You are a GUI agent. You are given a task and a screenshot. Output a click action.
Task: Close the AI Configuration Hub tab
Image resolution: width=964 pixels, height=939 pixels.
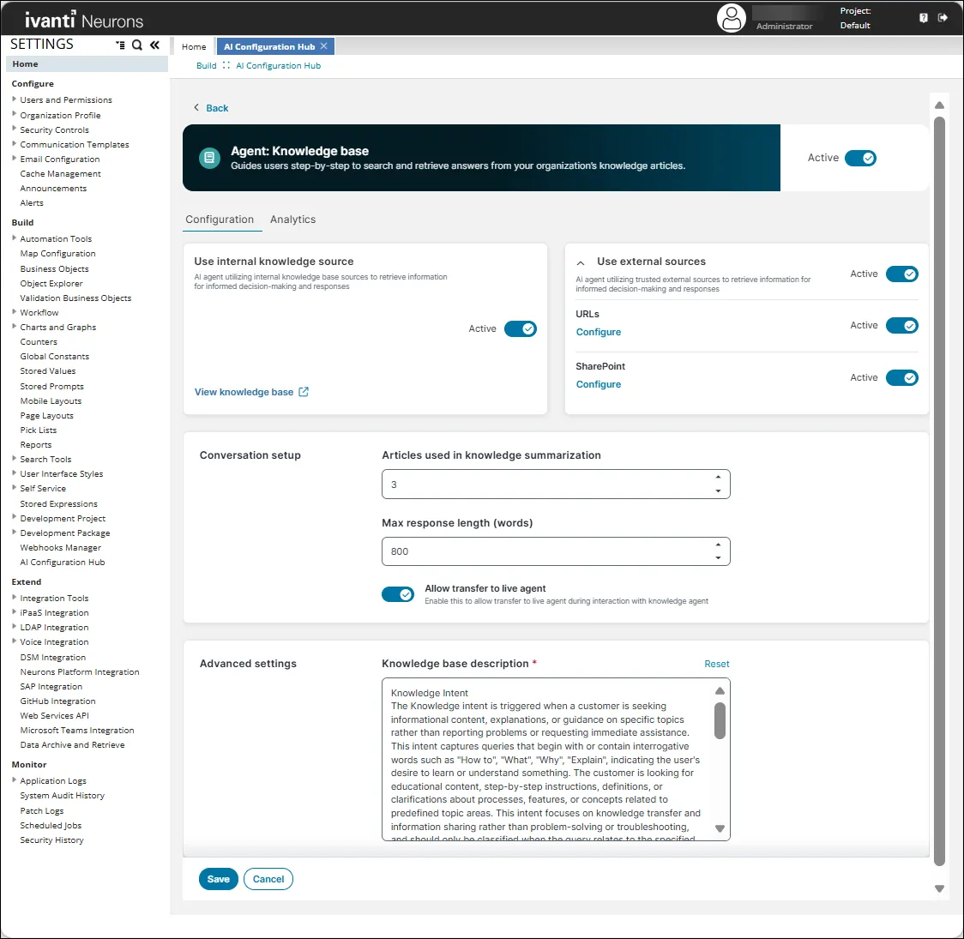(x=324, y=46)
